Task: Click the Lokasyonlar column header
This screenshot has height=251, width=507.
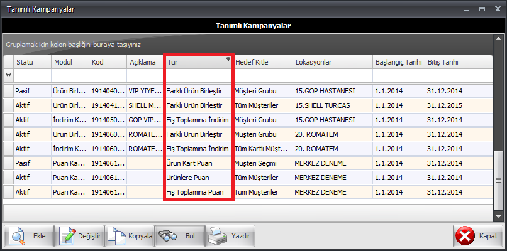Action: coord(313,62)
